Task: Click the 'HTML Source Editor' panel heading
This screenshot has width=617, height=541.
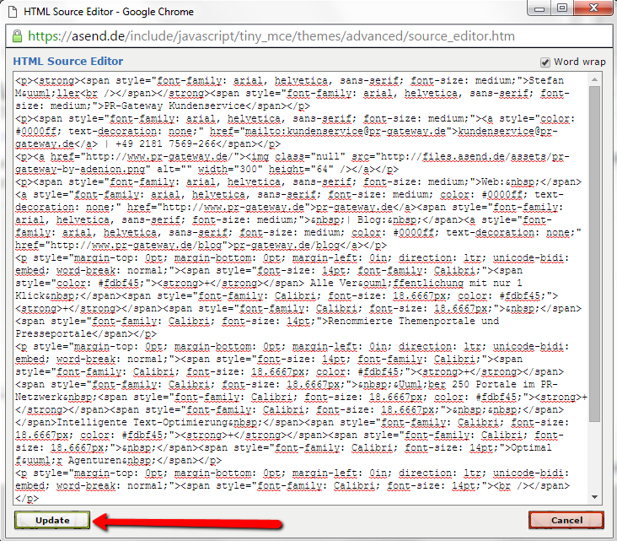Action: point(68,62)
